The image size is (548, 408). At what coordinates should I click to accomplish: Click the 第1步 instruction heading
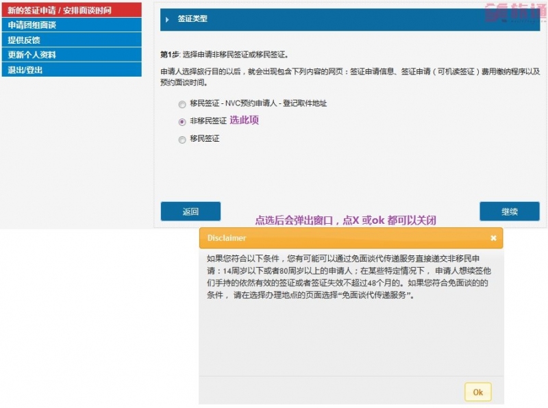pos(224,54)
